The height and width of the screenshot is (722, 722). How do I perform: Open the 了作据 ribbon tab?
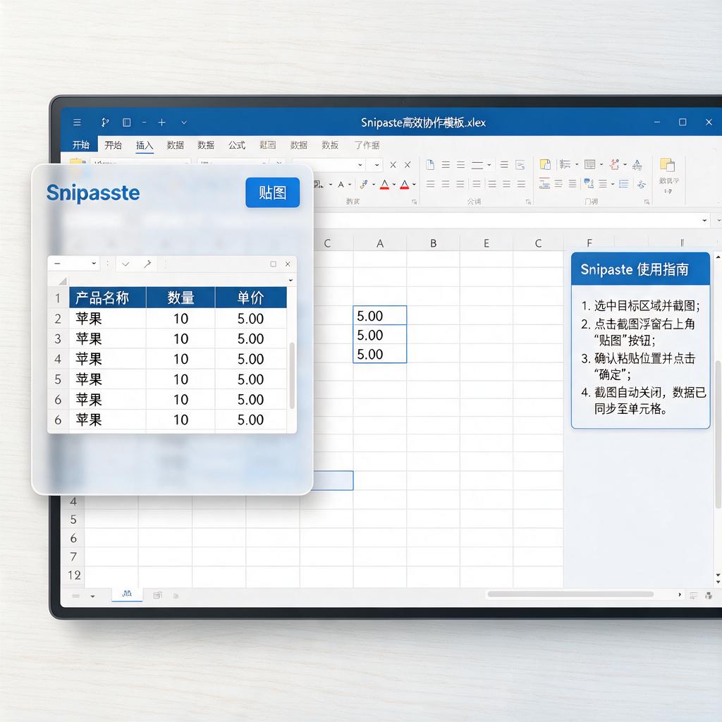pyautogui.click(x=367, y=145)
